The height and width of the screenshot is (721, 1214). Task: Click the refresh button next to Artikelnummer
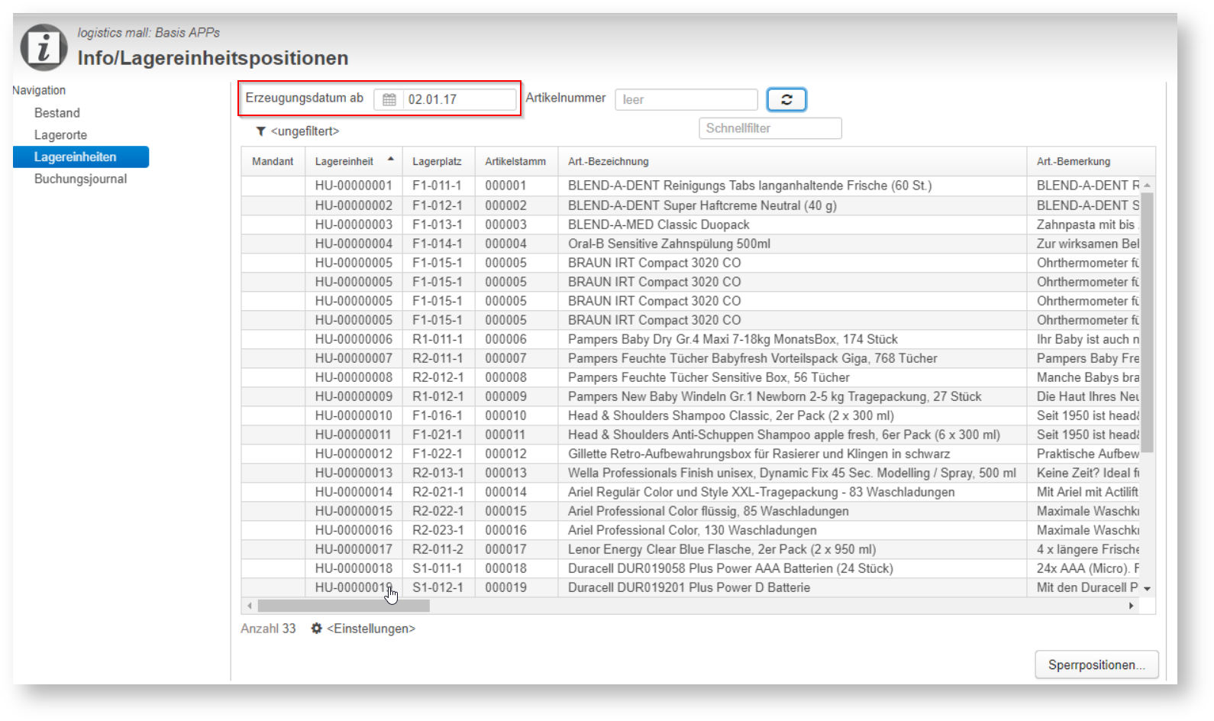pos(786,99)
